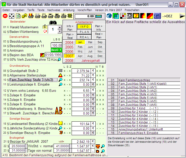Click the yellow icon with red 7
Screen dimensions: 186x158
click(x=136, y=16)
